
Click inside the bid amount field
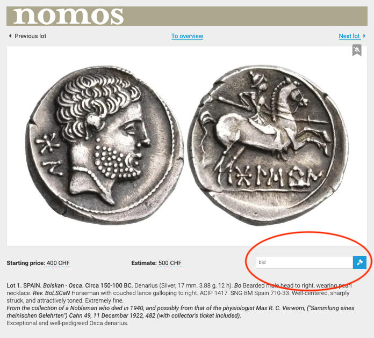click(304, 262)
